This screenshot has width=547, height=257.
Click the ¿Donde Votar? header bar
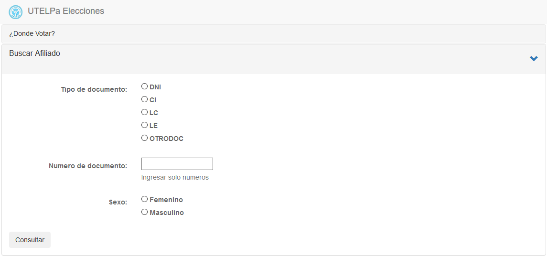32,34
